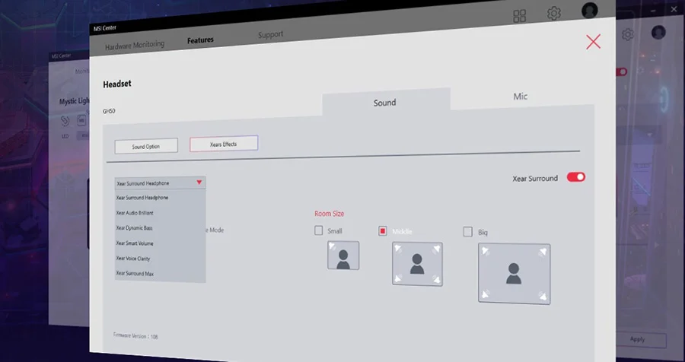Switch to Hardware Monitoring tab

coord(135,45)
